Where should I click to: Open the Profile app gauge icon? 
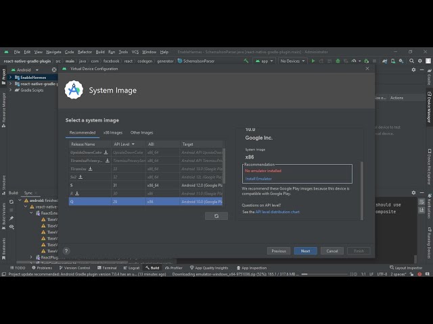pyautogui.click(x=354, y=61)
